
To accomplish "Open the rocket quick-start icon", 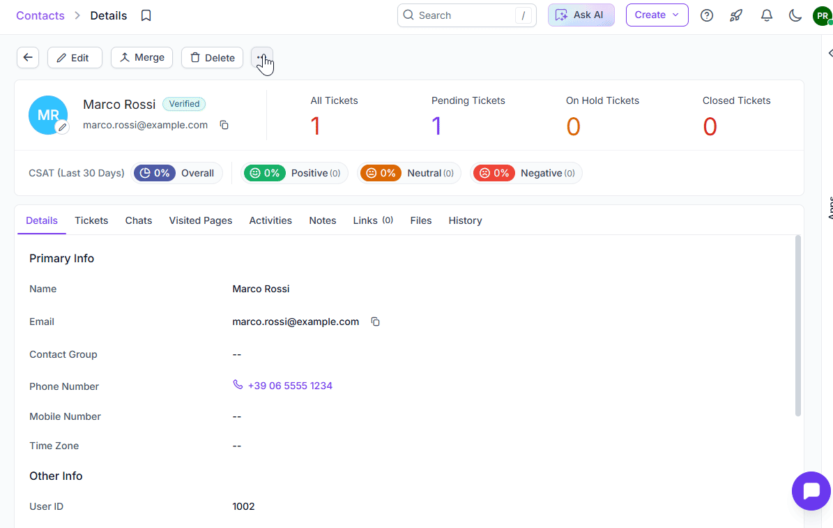I will 736,15.
